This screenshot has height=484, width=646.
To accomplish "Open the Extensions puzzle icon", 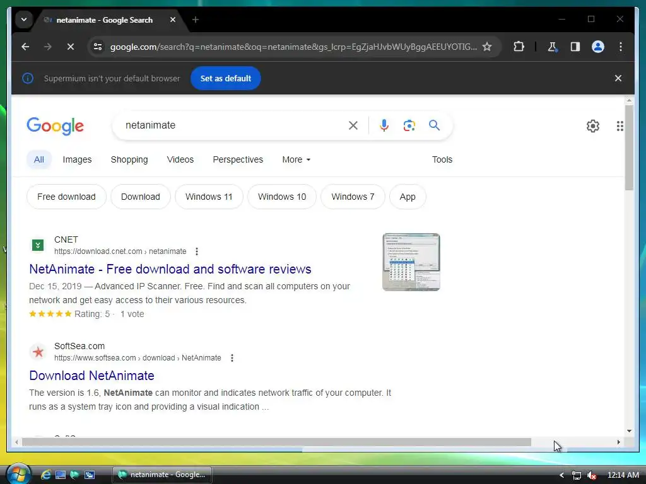I will (519, 47).
